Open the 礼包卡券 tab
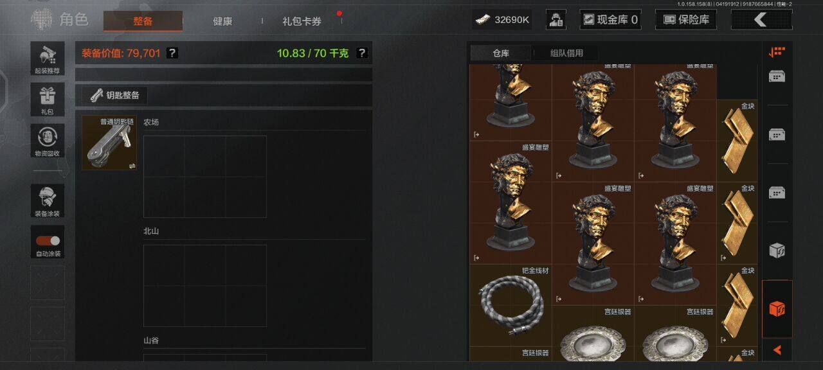 pos(302,21)
